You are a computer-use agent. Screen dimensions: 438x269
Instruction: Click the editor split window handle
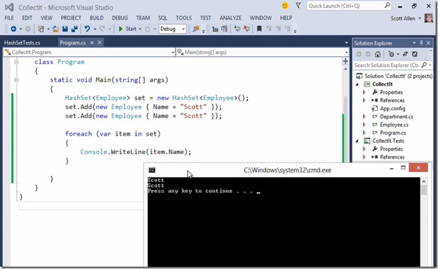[x=346, y=61]
